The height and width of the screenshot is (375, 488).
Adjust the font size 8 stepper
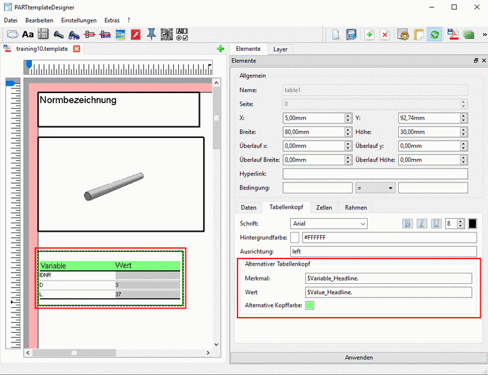(461, 223)
